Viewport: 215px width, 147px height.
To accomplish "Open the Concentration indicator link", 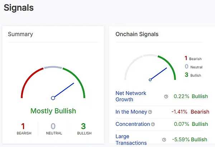I will pyautogui.click(x=133, y=124).
